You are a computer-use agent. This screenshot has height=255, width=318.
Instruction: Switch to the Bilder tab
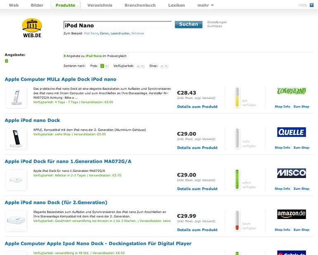tap(37, 5)
